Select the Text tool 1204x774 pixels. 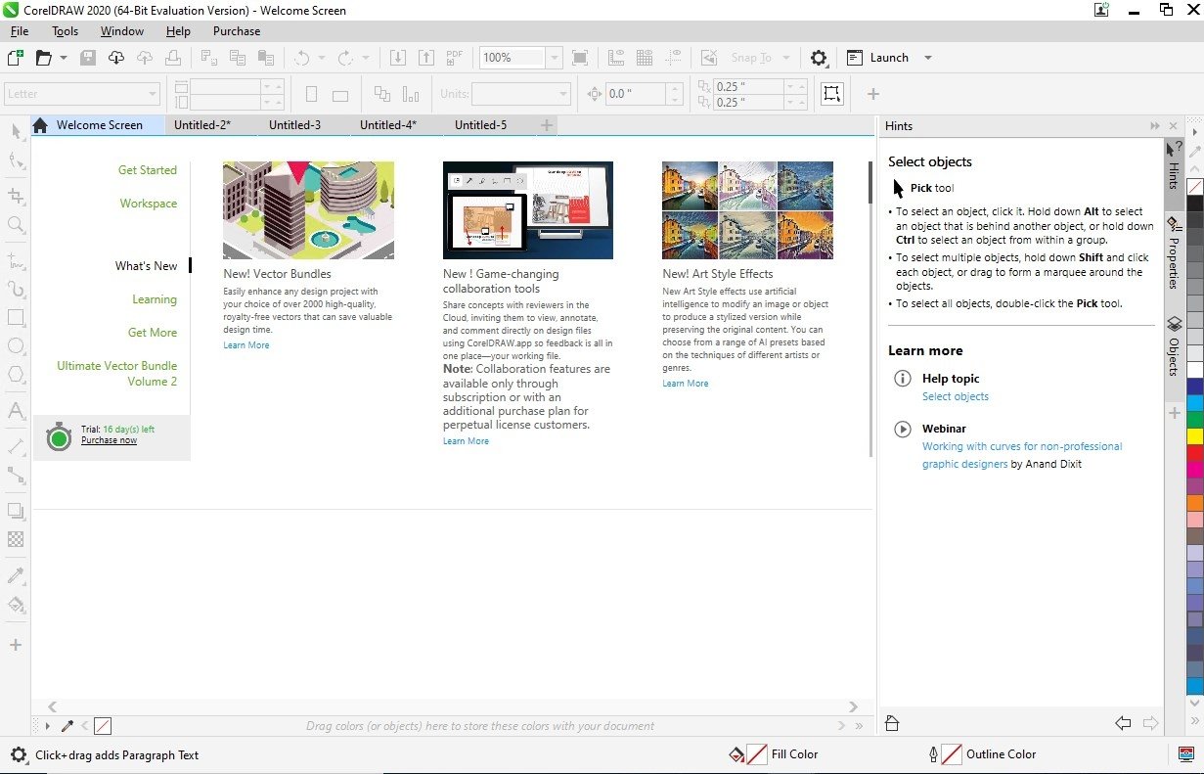click(x=16, y=411)
